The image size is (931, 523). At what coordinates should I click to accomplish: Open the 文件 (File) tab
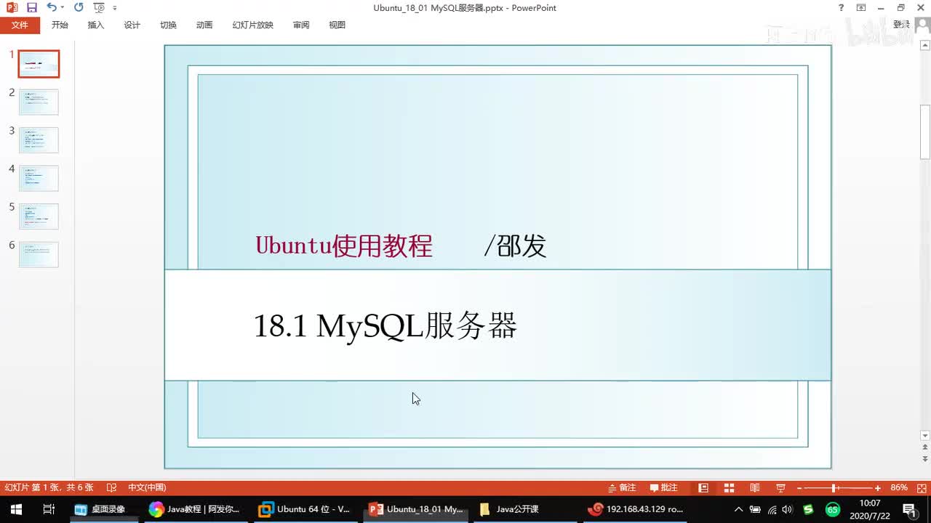(x=20, y=25)
